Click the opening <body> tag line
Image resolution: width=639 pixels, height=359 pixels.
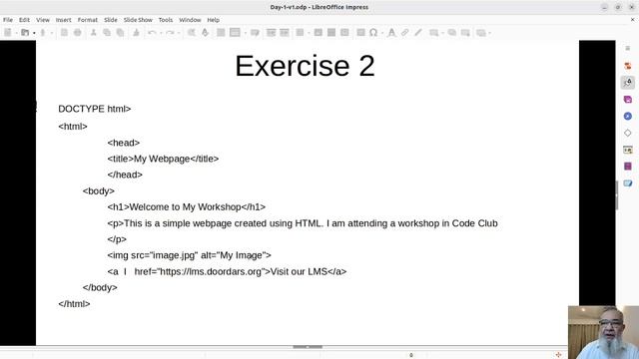(x=99, y=191)
